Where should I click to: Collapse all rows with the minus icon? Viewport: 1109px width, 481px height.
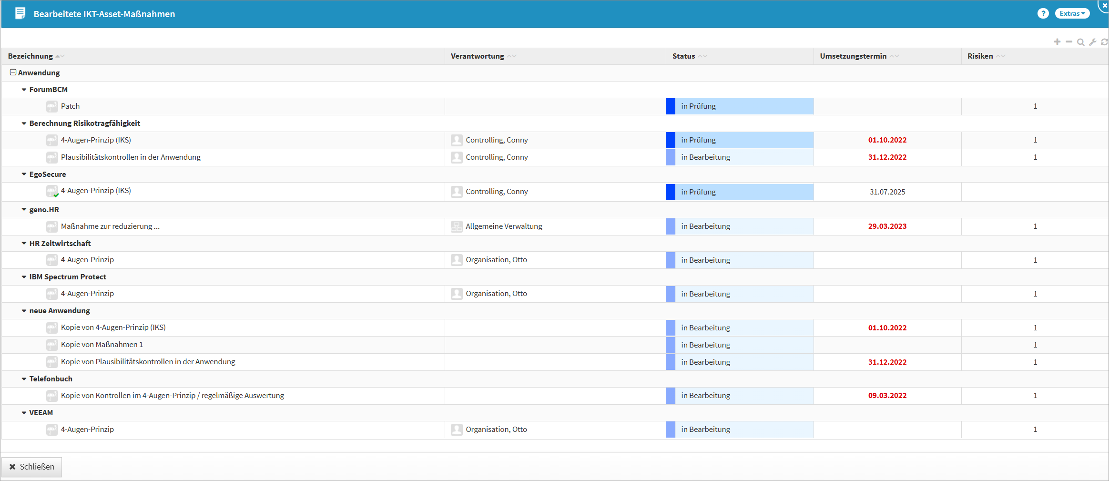(1069, 42)
